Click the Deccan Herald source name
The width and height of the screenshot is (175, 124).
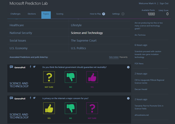(x=141, y=89)
